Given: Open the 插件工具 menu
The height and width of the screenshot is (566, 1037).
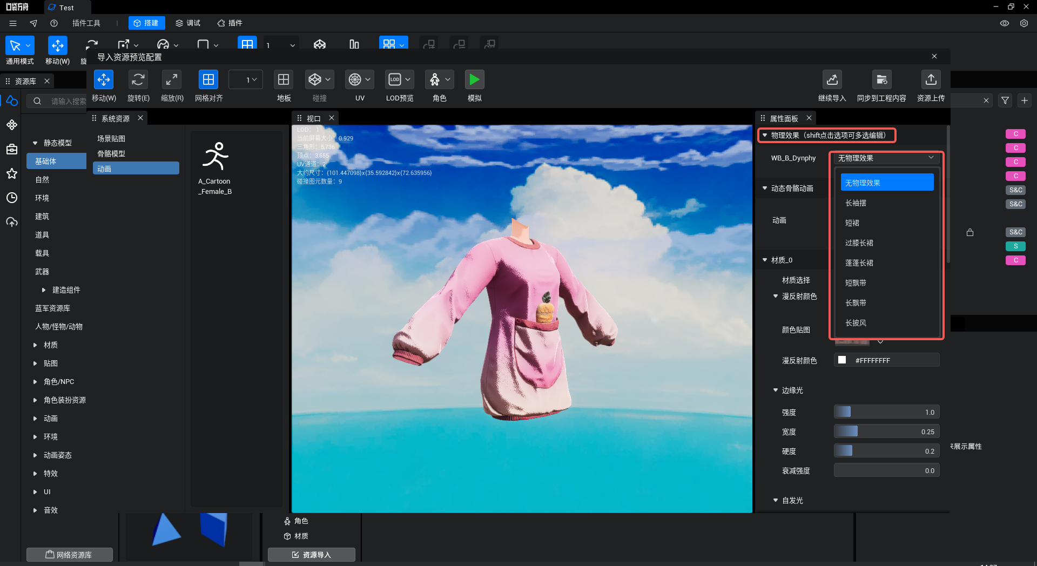Looking at the screenshot, I should coord(86,23).
